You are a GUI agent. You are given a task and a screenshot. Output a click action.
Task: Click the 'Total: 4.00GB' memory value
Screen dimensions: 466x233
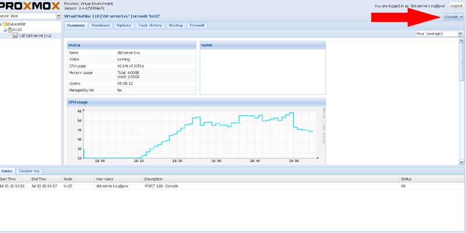point(128,73)
